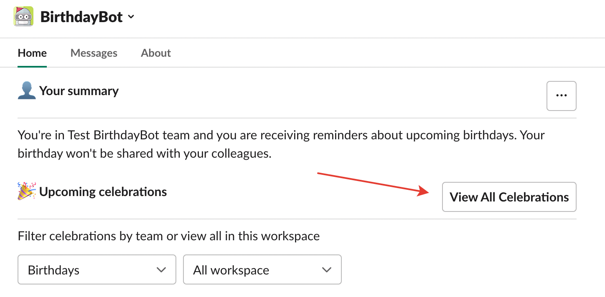Click the Upcoming celebrations heading text

coord(103,191)
